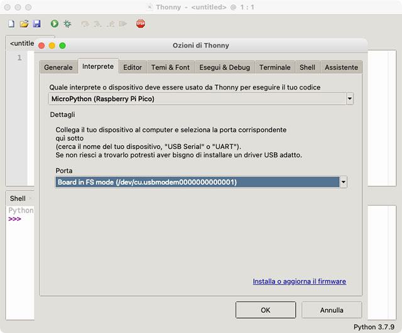Click the New file icon in toolbar

pyautogui.click(x=11, y=24)
